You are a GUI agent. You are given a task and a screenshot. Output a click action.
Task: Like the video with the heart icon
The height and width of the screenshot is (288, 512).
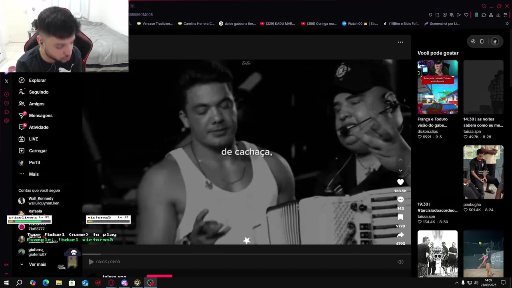coord(400,182)
